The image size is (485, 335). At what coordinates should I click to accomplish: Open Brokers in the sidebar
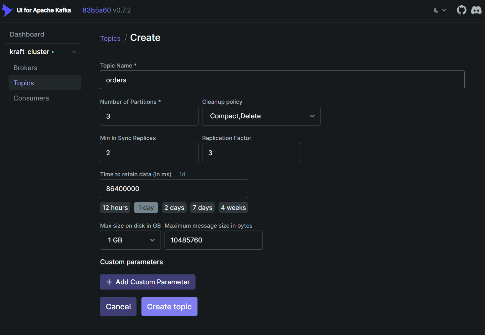coord(25,68)
